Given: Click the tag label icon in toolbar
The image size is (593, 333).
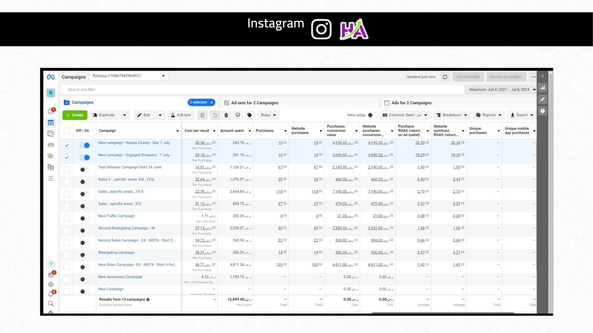Looking at the screenshot, I should tap(249, 115).
